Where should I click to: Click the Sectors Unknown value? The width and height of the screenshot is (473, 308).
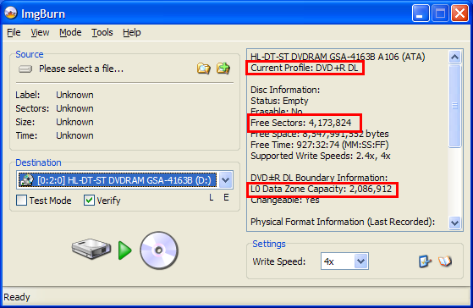click(x=74, y=108)
